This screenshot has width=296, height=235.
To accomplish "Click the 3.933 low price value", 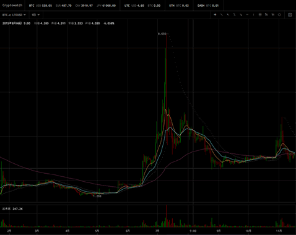I will (79, 23).
